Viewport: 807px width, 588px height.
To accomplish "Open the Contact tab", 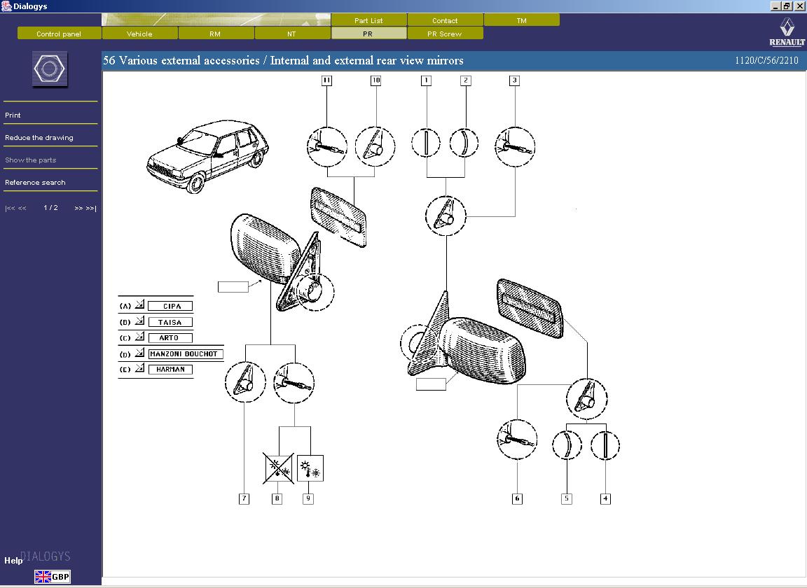I will click(x=446, y=20).
